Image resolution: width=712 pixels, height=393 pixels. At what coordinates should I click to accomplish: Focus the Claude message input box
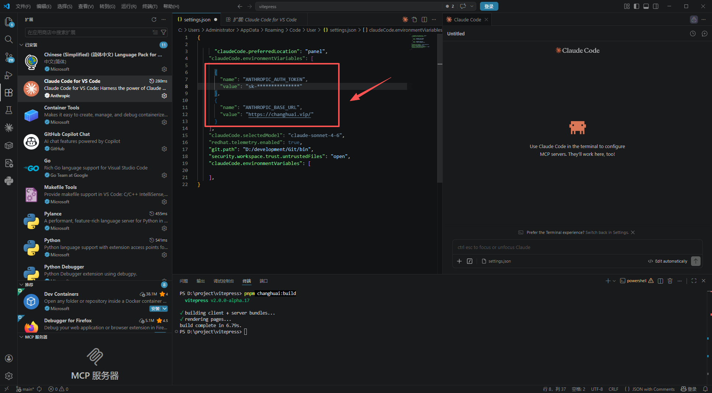point(577,247)
